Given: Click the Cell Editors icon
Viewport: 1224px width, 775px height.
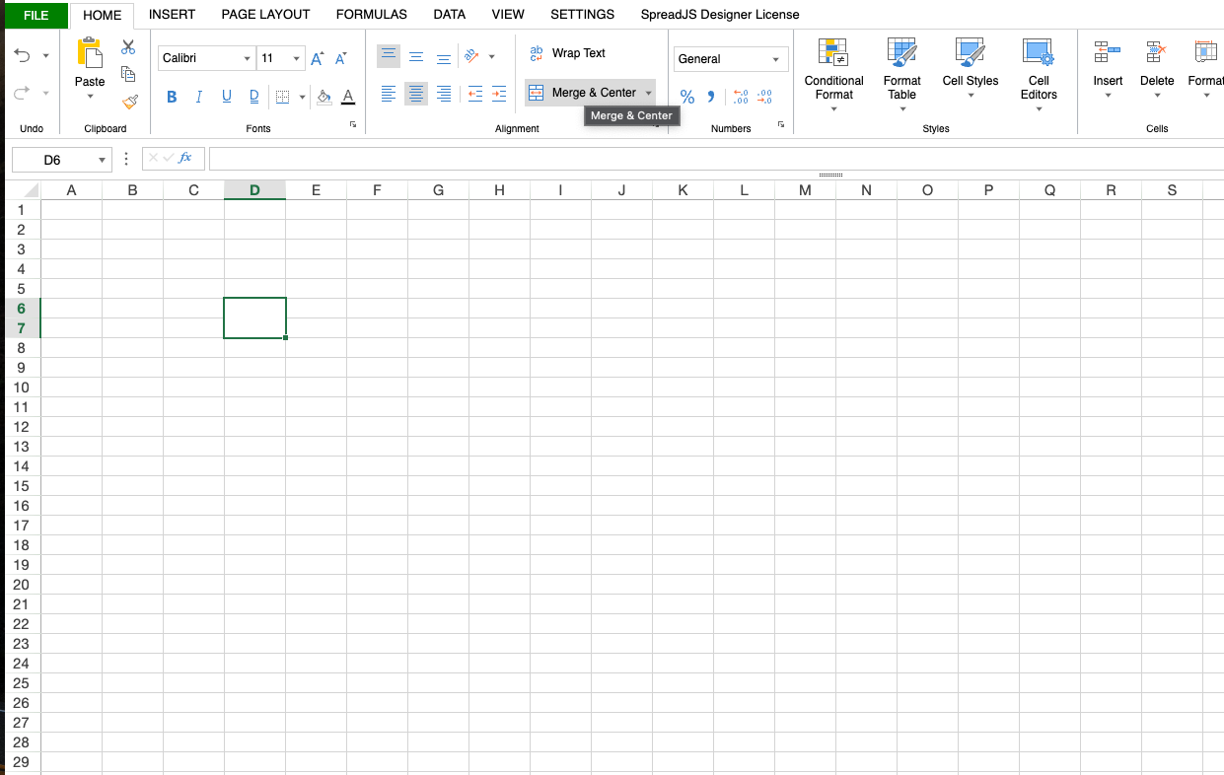Looking at the screenshot, I should (x=1039, y=53).
